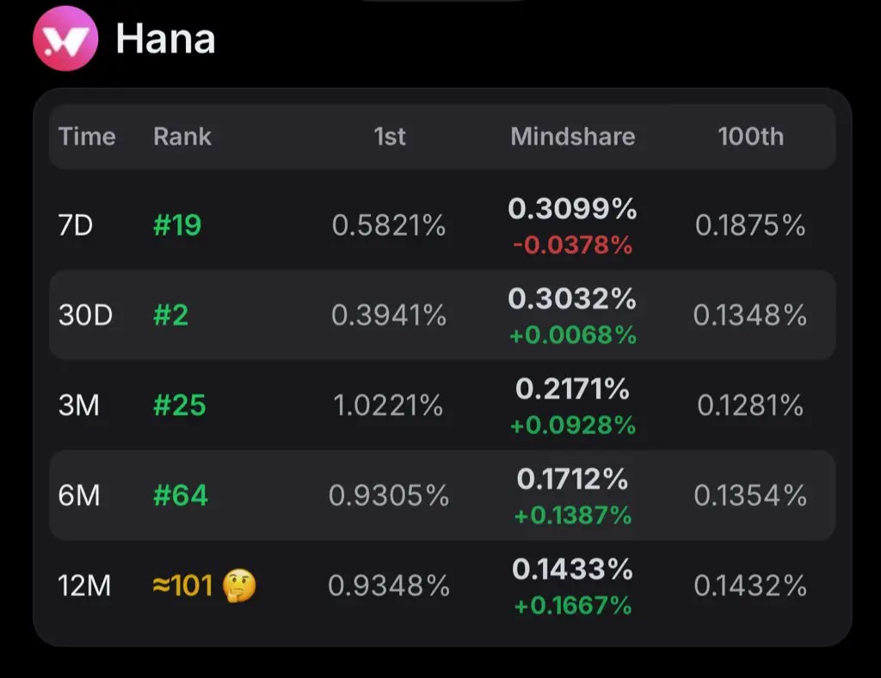
Task: Click the 1st column header
Action: [x=390, y=137]
